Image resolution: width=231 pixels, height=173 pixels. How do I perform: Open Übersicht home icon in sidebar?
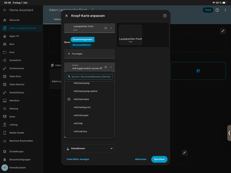click(5, 20)
